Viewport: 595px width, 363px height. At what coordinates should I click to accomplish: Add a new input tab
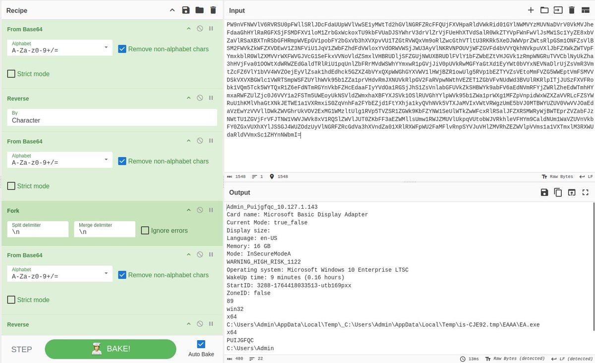coord(531,10)
